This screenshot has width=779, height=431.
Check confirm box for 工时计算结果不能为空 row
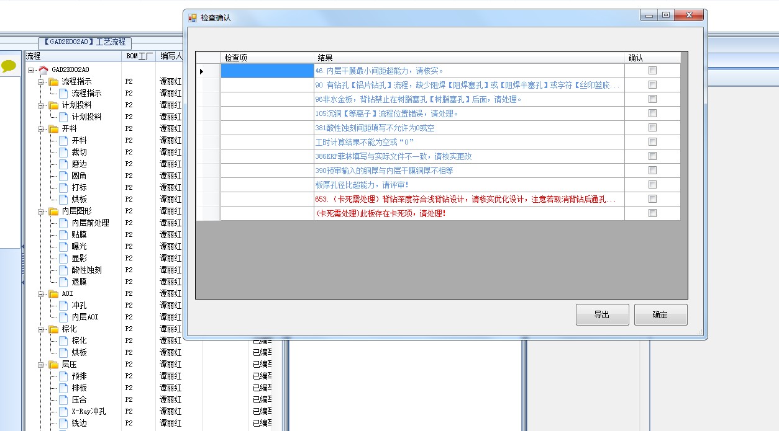tap(652, 142)
